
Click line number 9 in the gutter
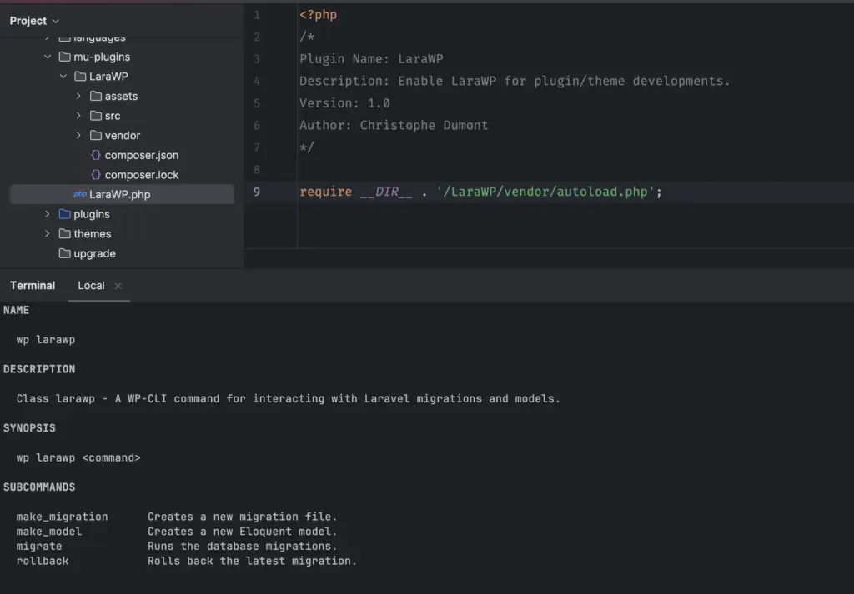pyautogui.click(x=257, y=192)
